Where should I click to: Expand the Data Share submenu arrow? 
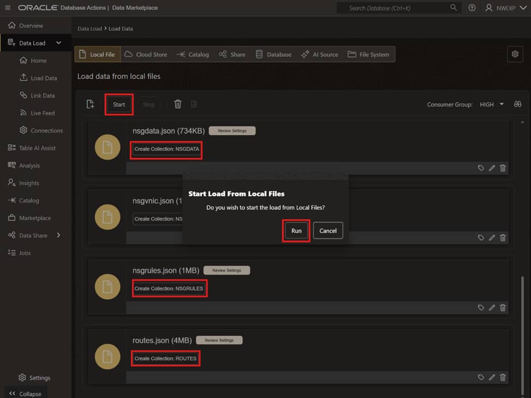pyautogui.click(x=58, y=235)
